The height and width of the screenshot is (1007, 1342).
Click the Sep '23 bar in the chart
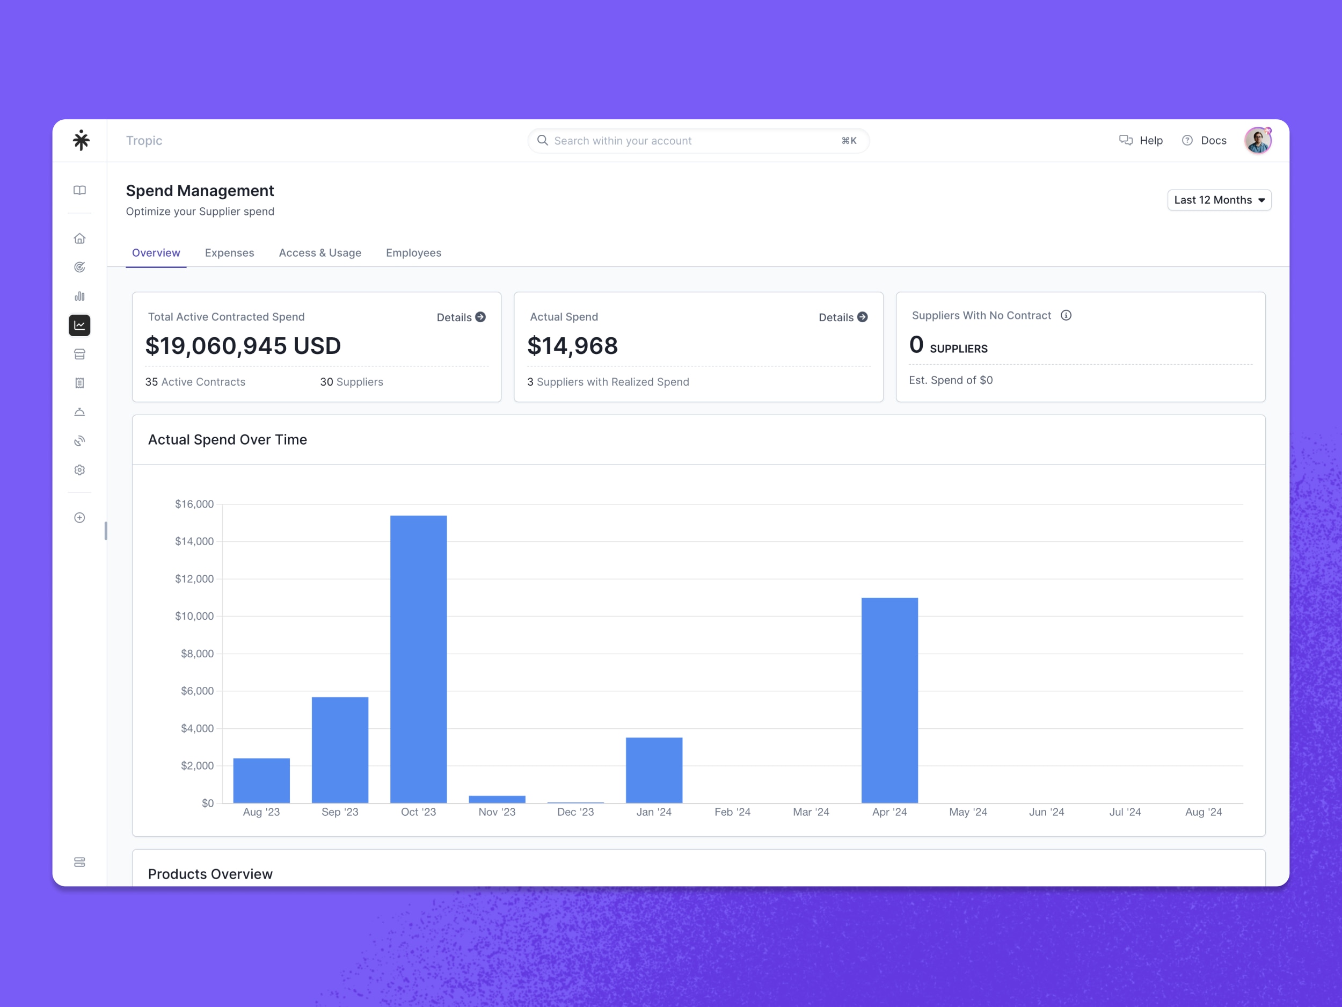click(340, 750)
